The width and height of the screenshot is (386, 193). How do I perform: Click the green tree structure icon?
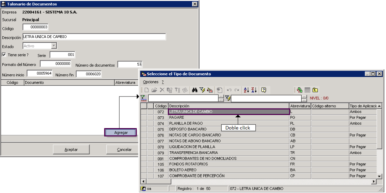pos(300,90)
